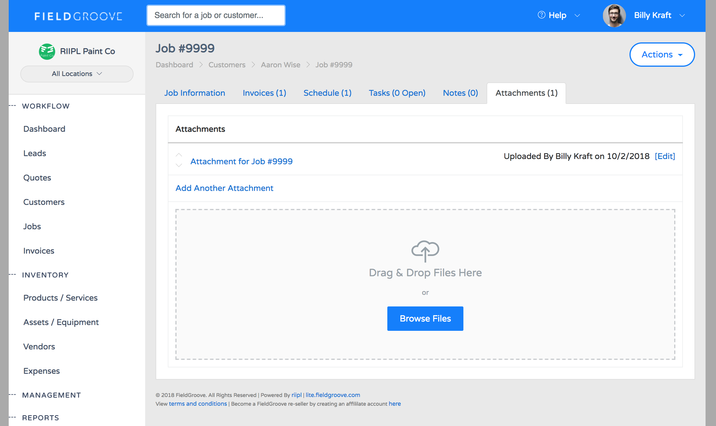Open the Actions dropdown button
The height and width of the screenshot is (426, 716).
point(662,55)
